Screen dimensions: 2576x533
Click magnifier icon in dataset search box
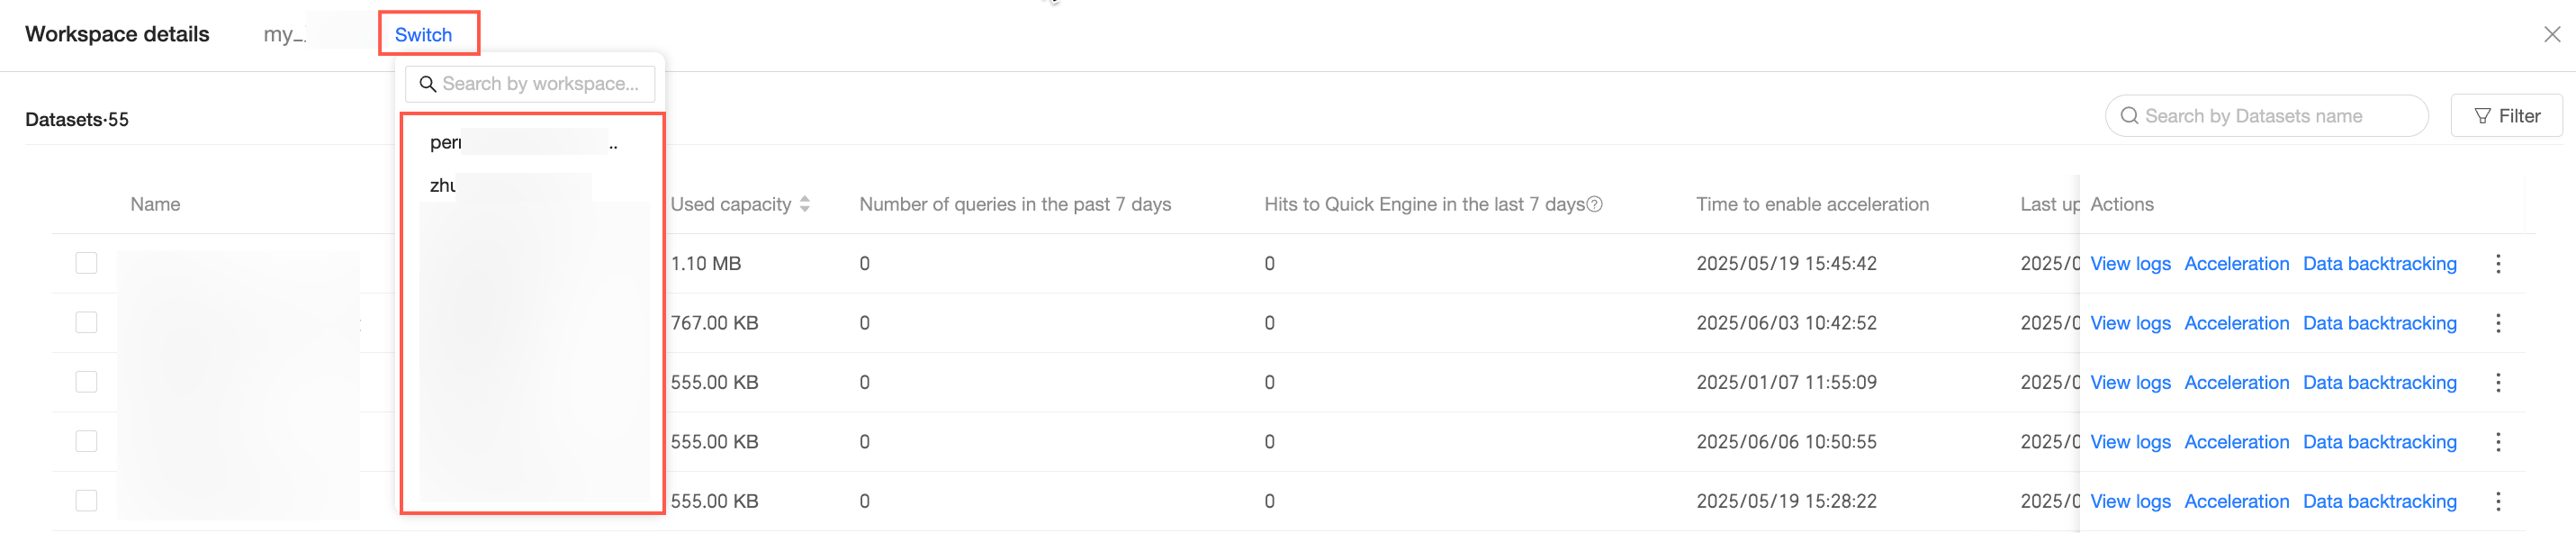pyautogui.click(x=2130, y=116)
